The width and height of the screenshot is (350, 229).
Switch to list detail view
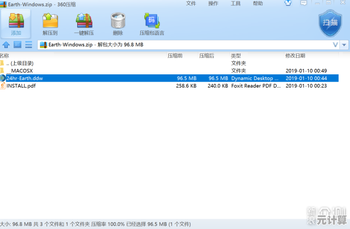29,45
